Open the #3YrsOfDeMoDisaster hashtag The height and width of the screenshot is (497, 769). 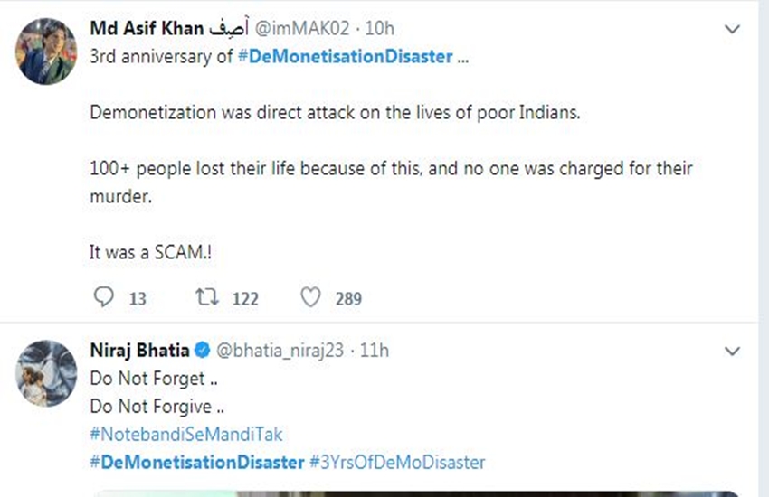pyautogui.click(x=397, y=462)
